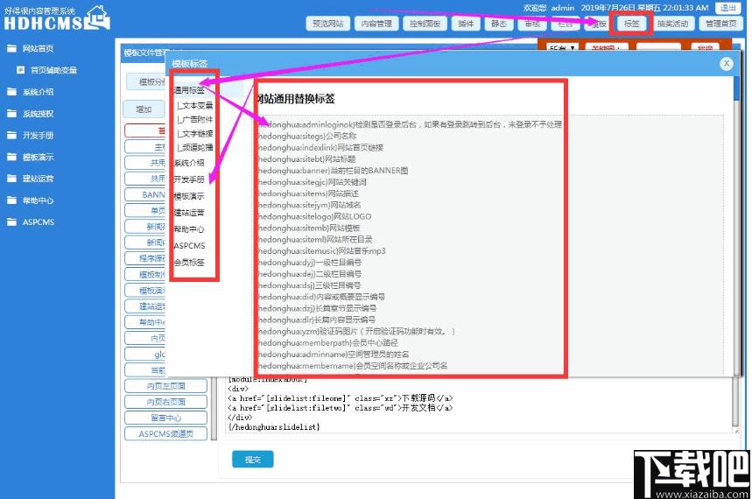This screenshot has height=499, width=752.
Task: Select 文本变量 sub-item in tag list
Action: click(x=196, y=106)
